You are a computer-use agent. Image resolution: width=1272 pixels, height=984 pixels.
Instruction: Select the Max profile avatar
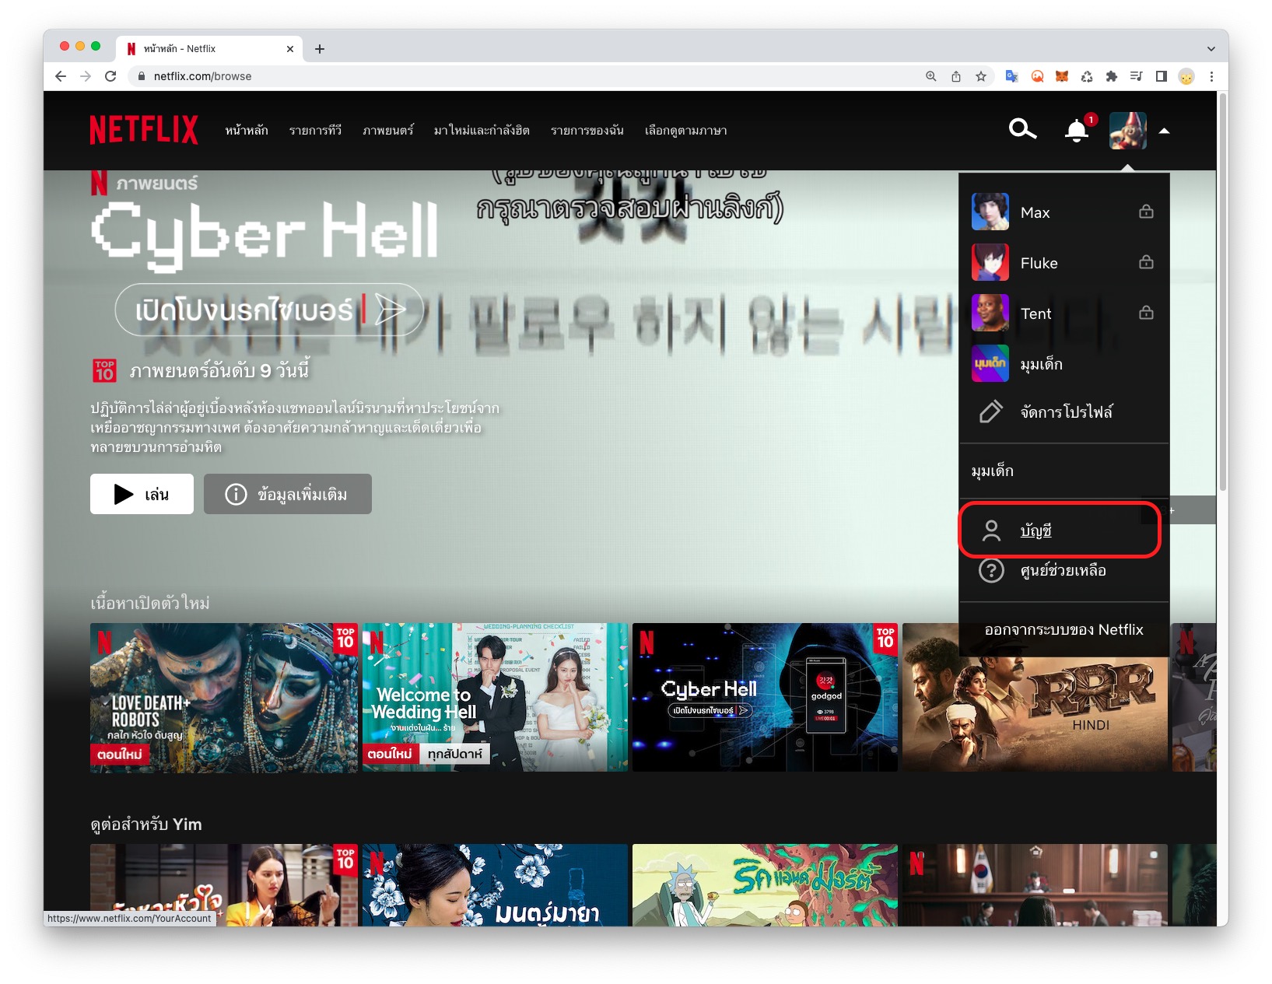click(990, 212)
